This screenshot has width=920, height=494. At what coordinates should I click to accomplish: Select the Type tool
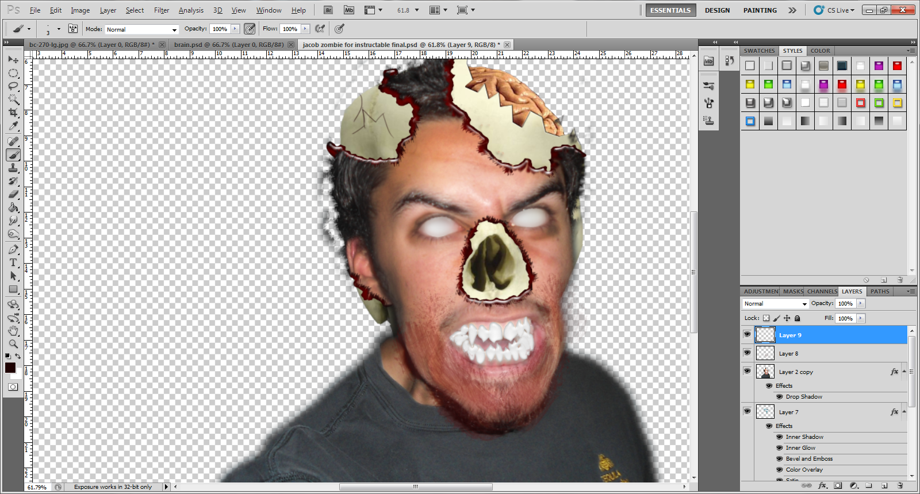click(x=13, y=263)
